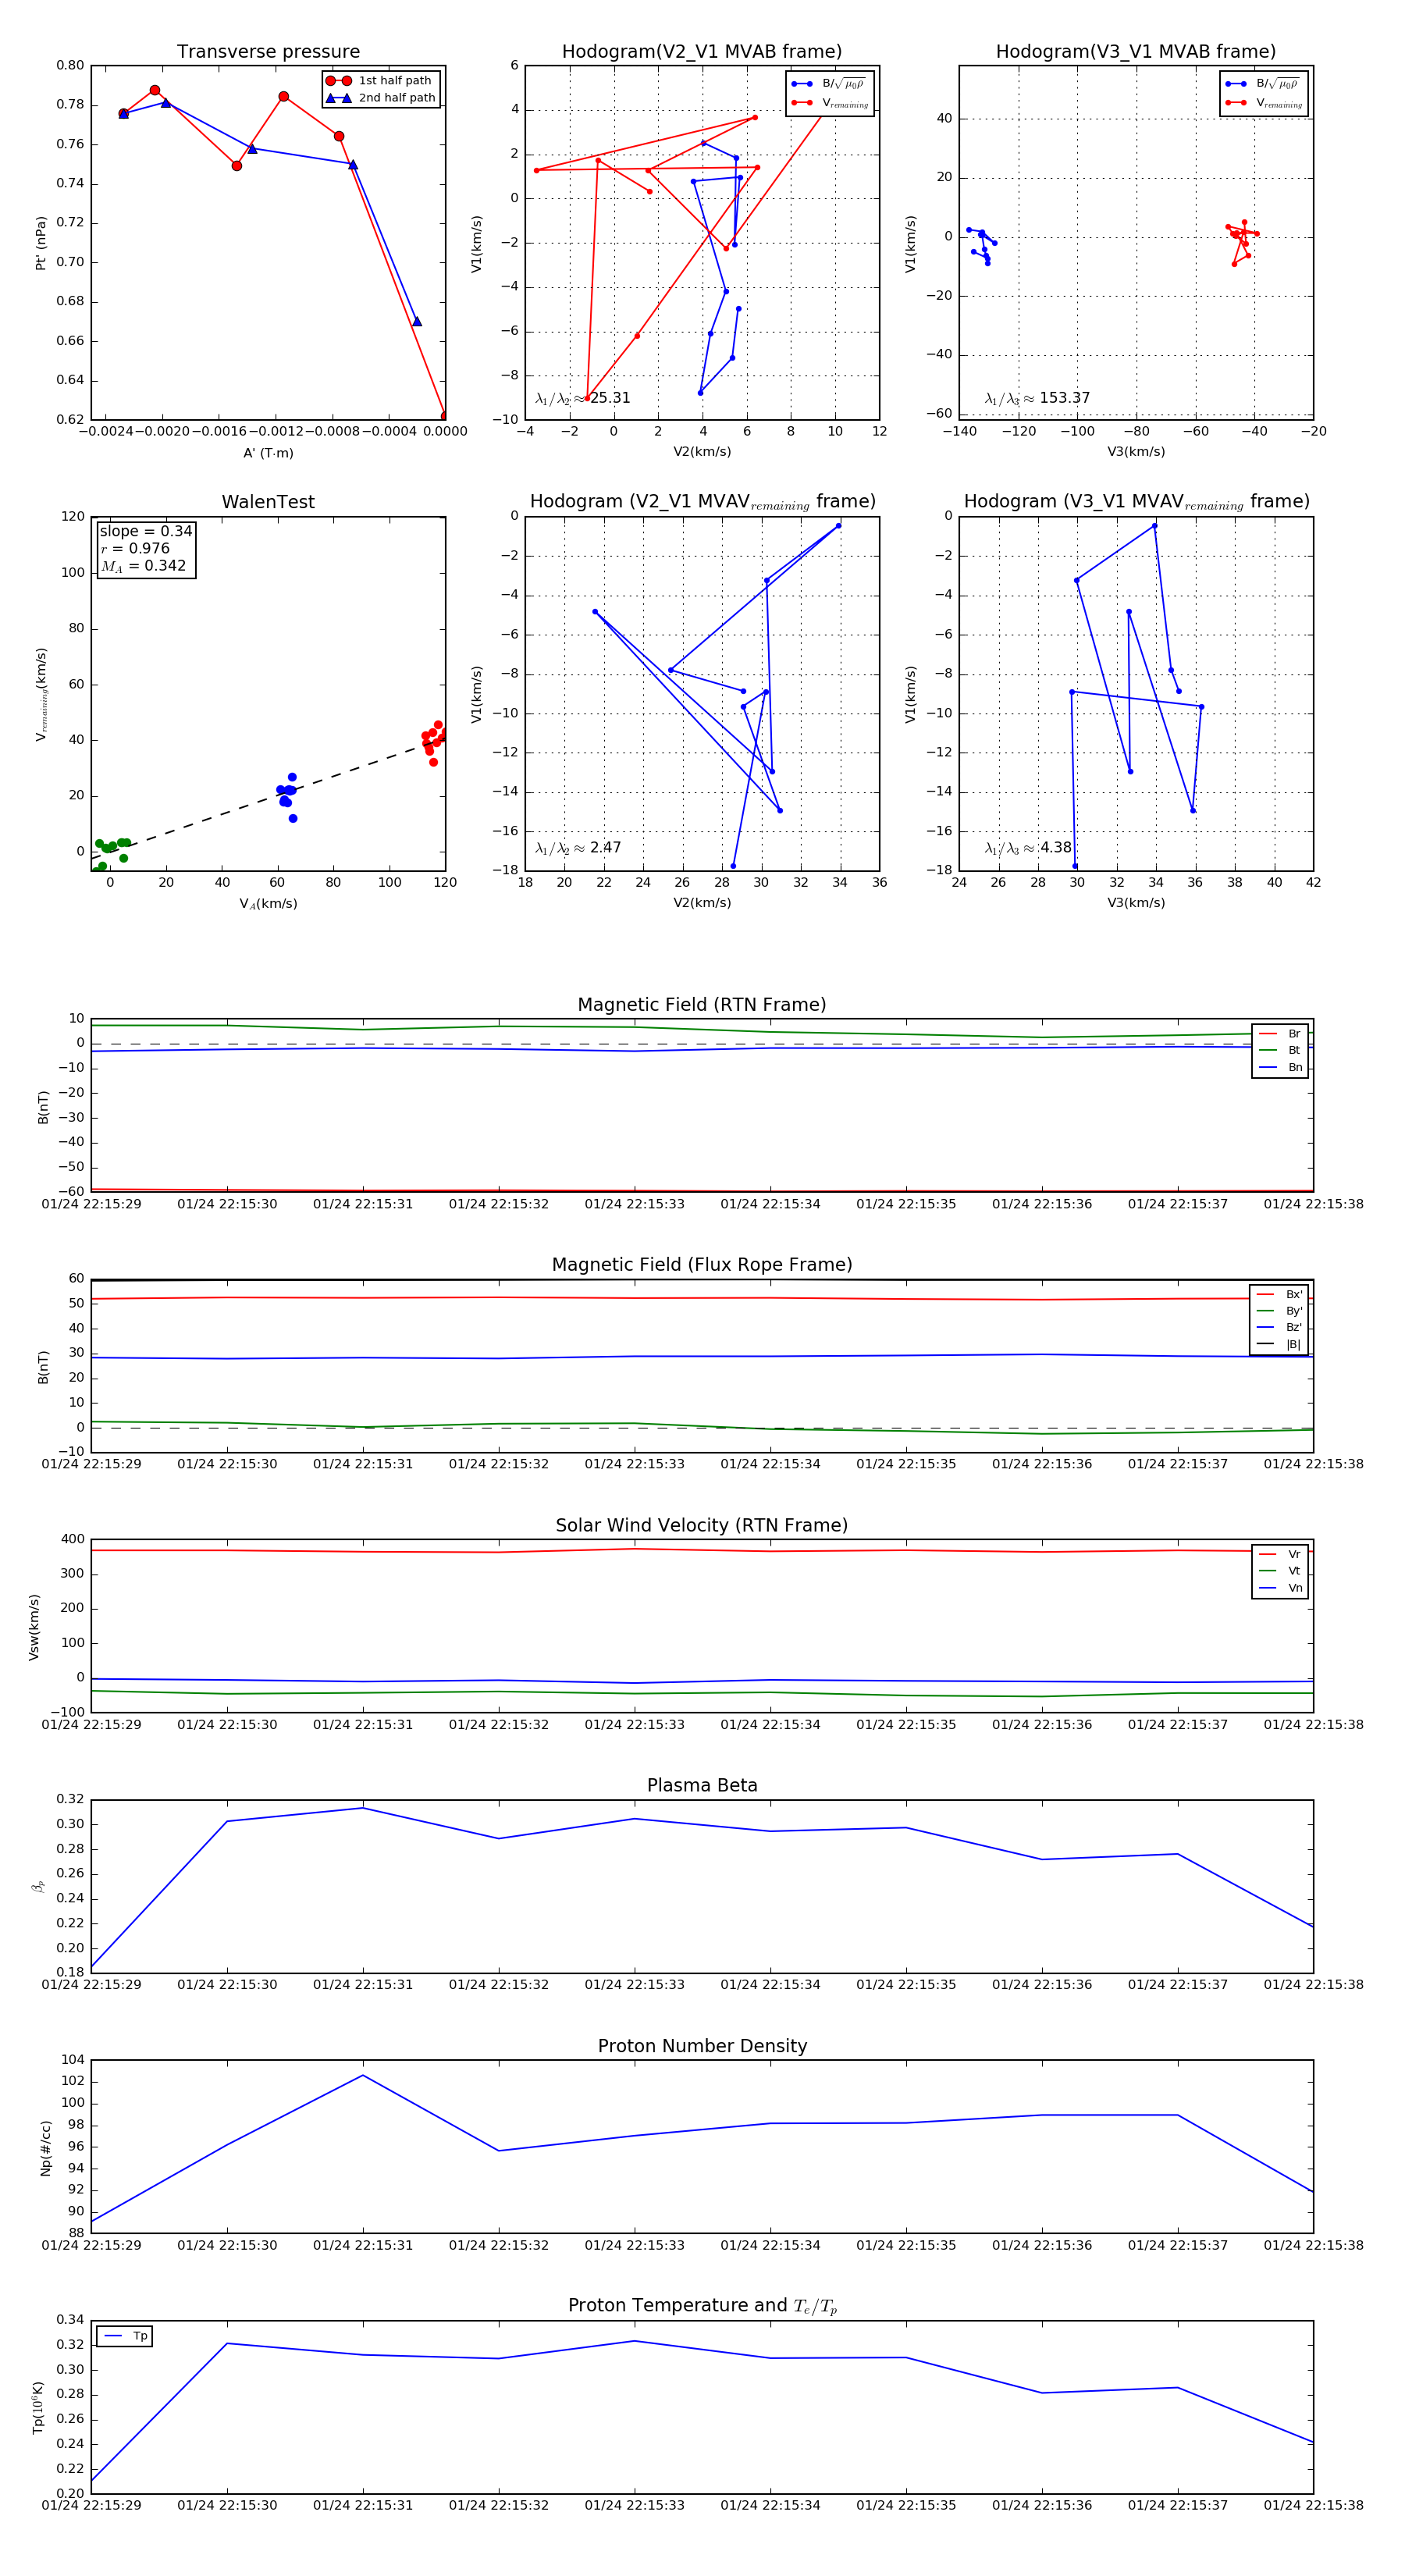1405x2576 pixels.
Task: Click "V3(km/s)" label under V3_V1 MVAB hodogram
Action: (1136, 452)
